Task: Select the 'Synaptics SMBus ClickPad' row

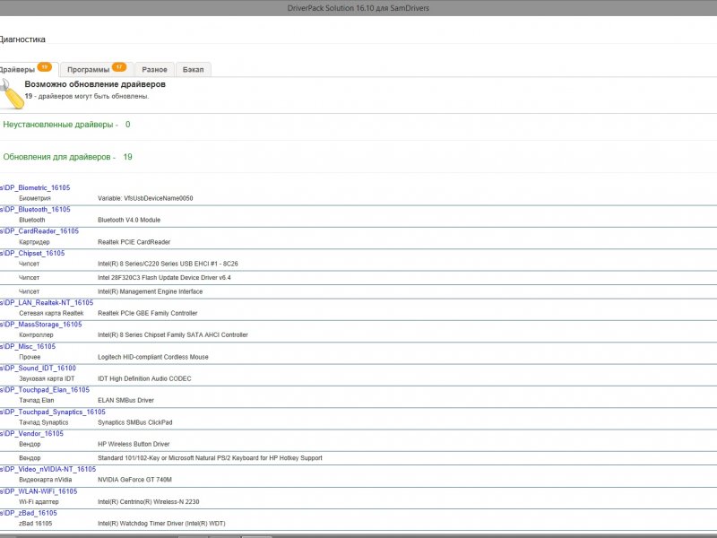Action: pos(135,422)
